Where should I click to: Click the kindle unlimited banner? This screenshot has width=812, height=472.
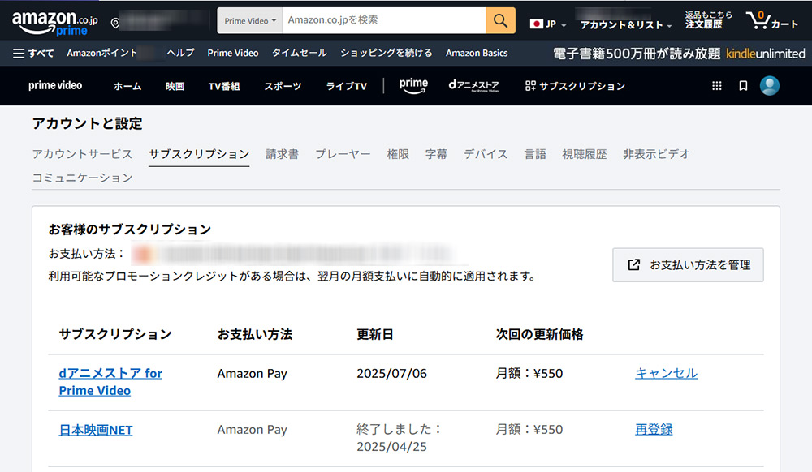coord(679,54)
